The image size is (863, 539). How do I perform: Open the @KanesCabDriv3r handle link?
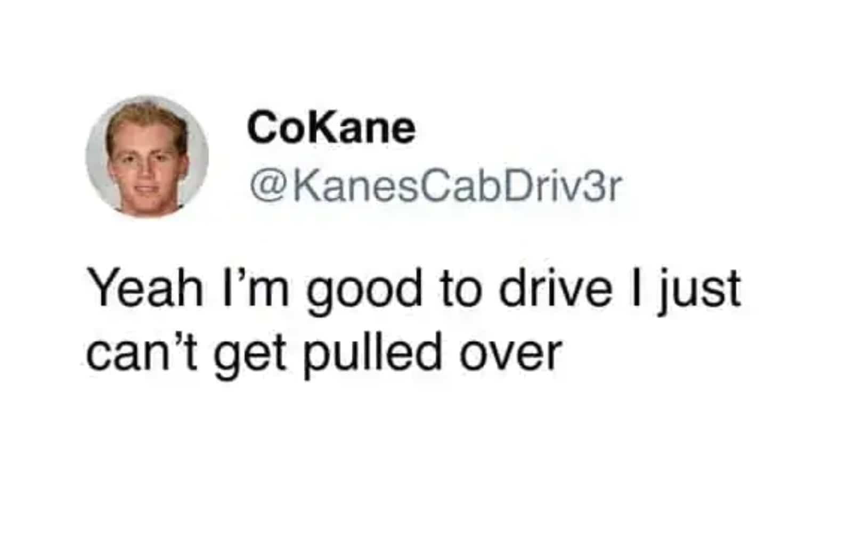pyautogui.click(x=435, y=186)
